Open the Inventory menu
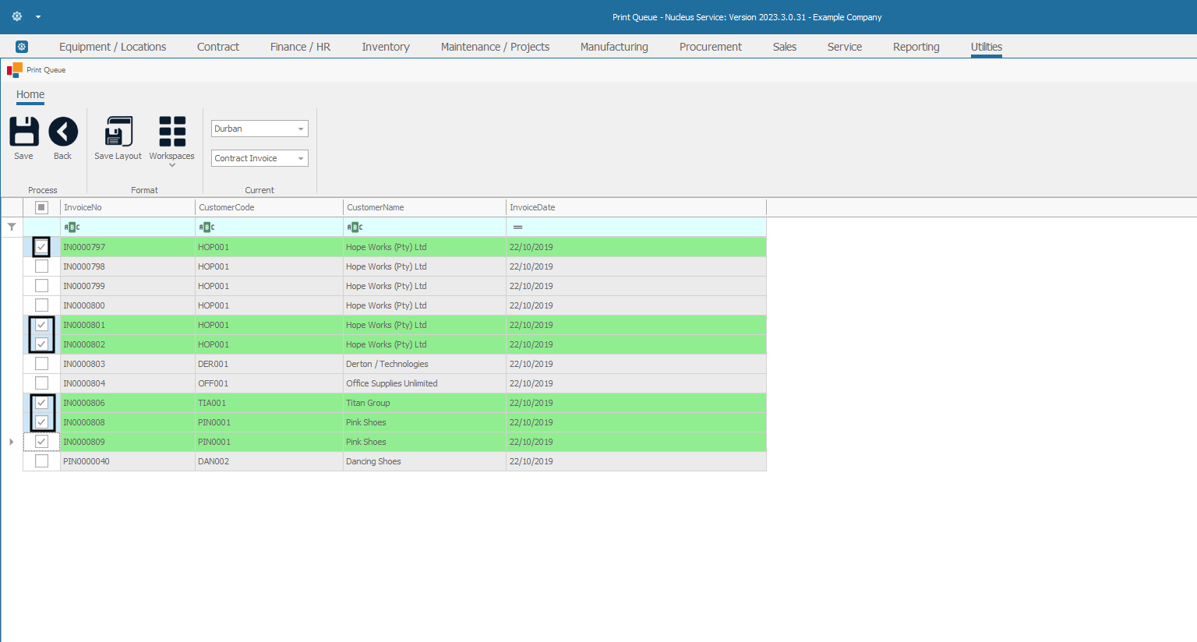The image size is (1197, 642). pyautogui.click(x=386, y=47)
